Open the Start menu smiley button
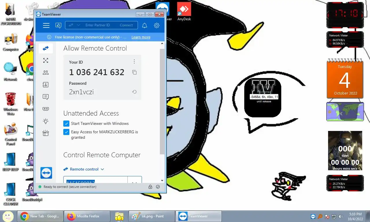This screenshot has width=370, height=222. coord(8,216)
